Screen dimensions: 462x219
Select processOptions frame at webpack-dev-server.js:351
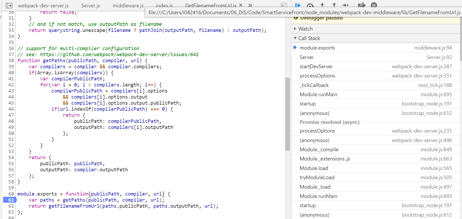point(375,76)
